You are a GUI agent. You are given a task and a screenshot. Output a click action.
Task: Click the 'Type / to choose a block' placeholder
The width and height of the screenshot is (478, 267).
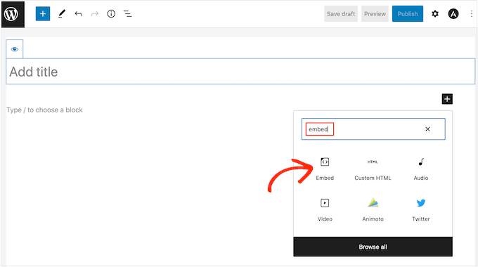tap(44, 110)
